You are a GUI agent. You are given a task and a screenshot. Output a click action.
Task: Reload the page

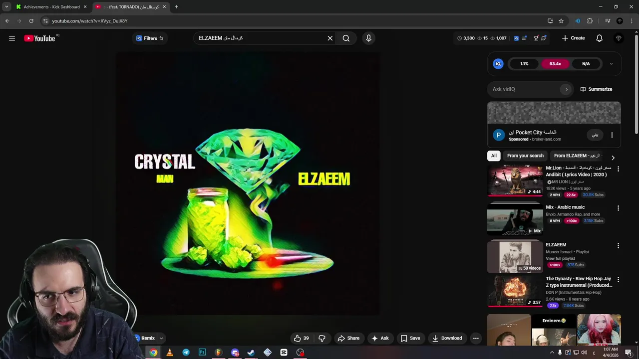point(31,21)
